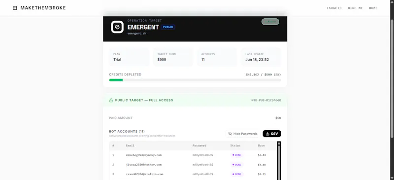Click the download icon on the CSV button
Screen dimensions: 394x180
pos(267,134)
